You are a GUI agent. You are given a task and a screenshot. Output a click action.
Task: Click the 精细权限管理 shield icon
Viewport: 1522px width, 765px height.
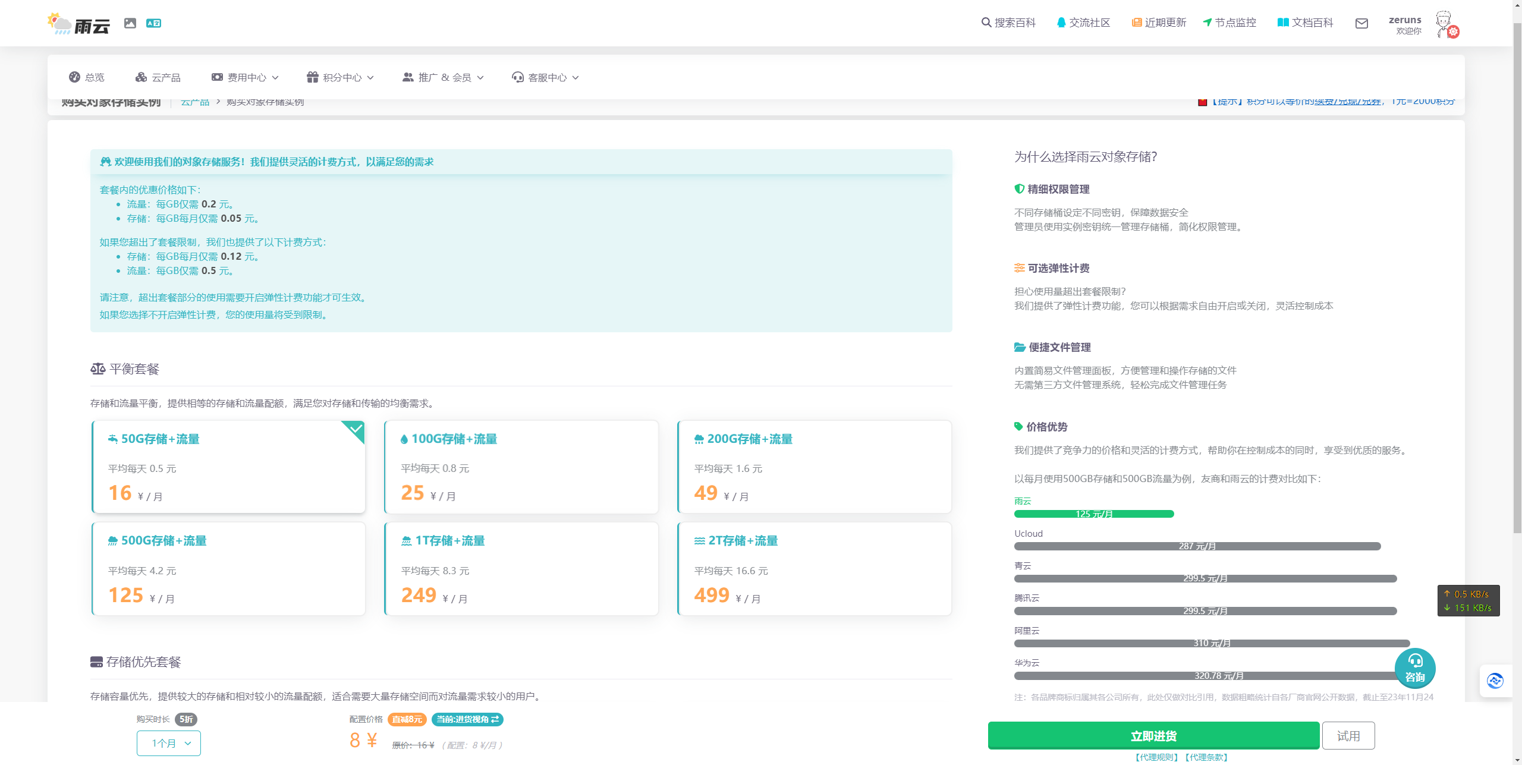pyautogui.click(x=1020, y=189)
